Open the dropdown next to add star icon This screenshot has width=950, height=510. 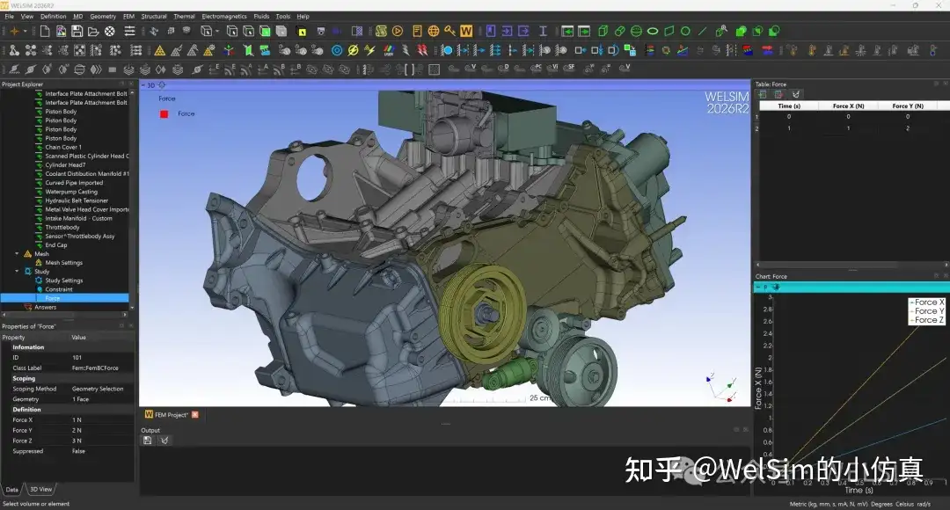tap(26, 31)
